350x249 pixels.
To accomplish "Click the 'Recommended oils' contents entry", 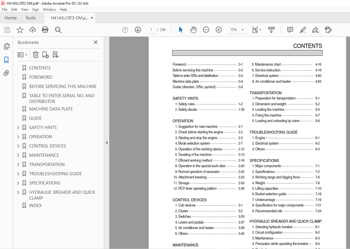I will 286,211.
